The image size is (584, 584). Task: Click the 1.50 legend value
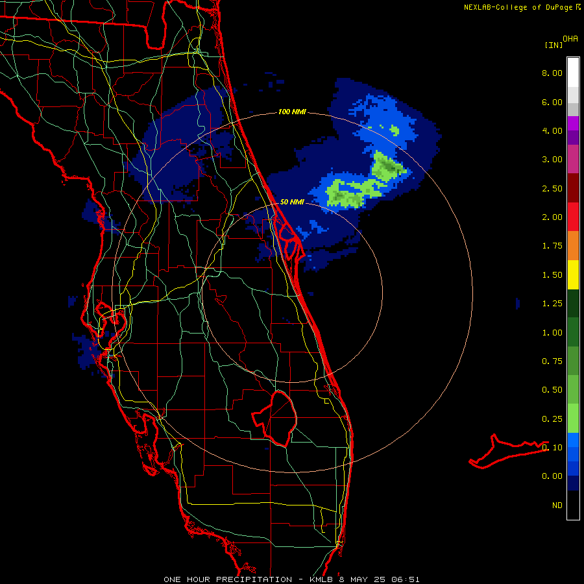coord(552,275)
